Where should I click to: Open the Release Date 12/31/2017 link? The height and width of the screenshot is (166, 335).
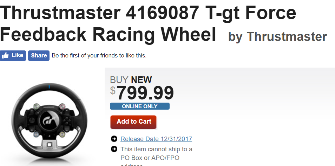tap(156, 139)
